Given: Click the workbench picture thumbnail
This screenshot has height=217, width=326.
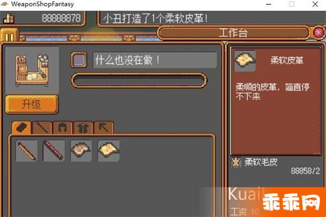Looking at the screenshot, I should 32,70.
